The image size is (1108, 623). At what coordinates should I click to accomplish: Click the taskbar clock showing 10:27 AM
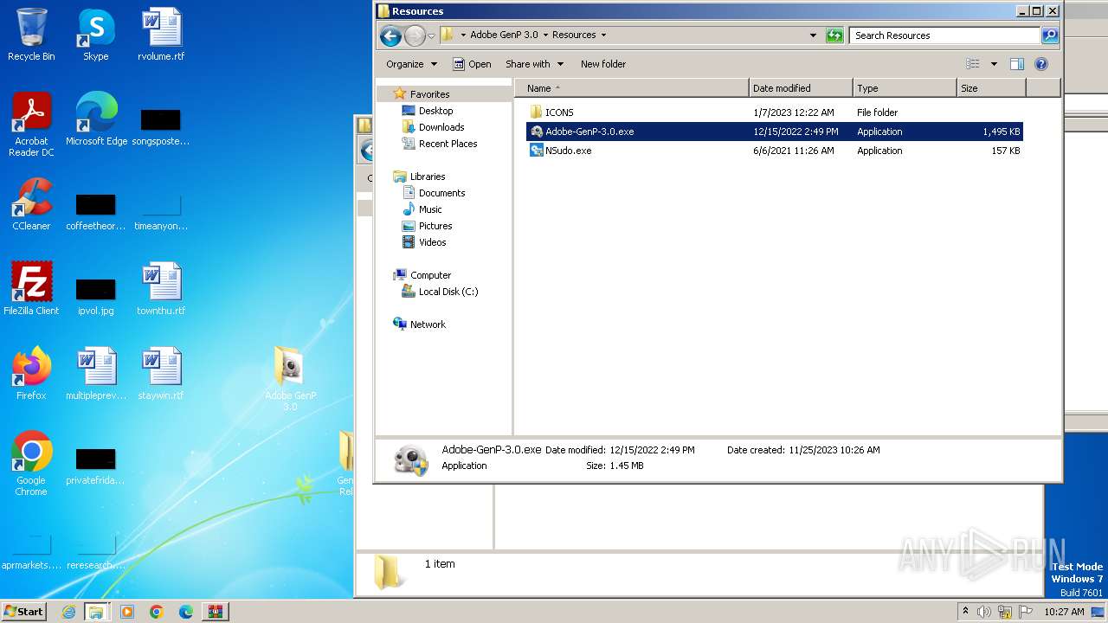coord(1064,612)
